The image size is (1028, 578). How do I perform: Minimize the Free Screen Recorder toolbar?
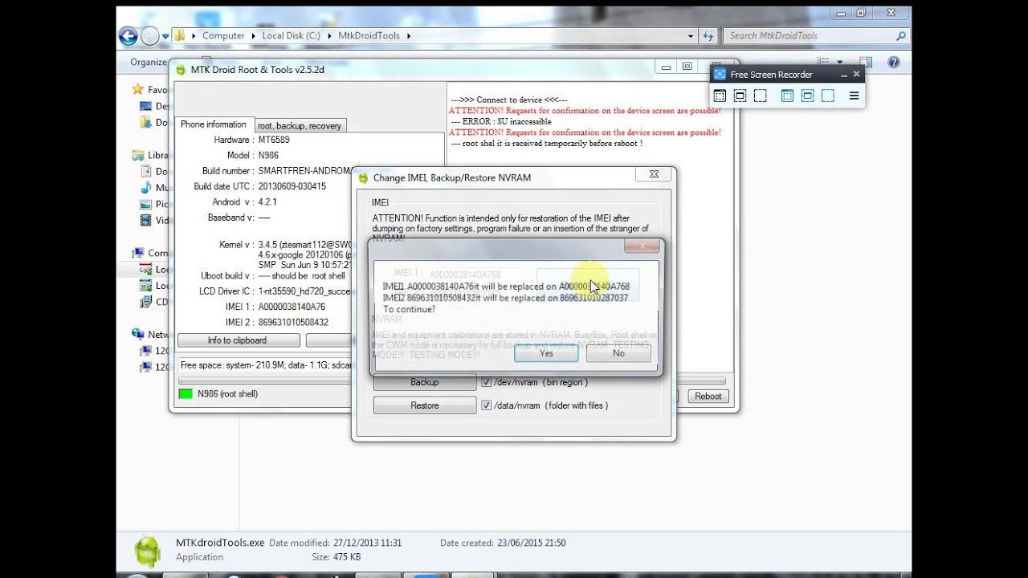(843, 75)
